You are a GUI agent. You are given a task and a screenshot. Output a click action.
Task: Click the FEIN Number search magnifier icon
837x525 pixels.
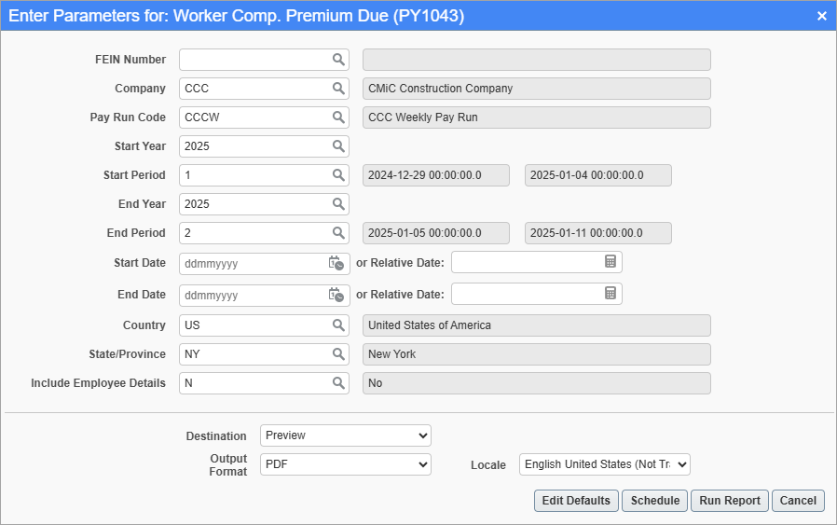coord(338,60)
